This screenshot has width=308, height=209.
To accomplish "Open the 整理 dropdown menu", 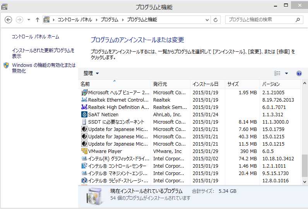I will click(91, 73).
